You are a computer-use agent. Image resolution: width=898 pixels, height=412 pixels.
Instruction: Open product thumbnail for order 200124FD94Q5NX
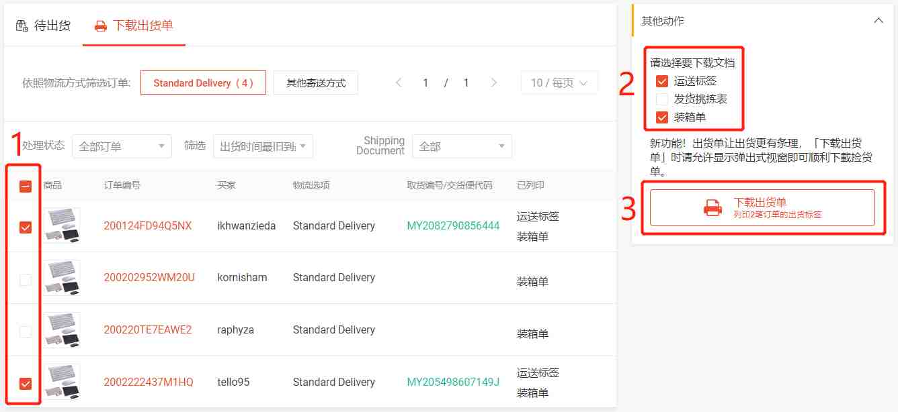pyautogui.click(x=61, y=225)
